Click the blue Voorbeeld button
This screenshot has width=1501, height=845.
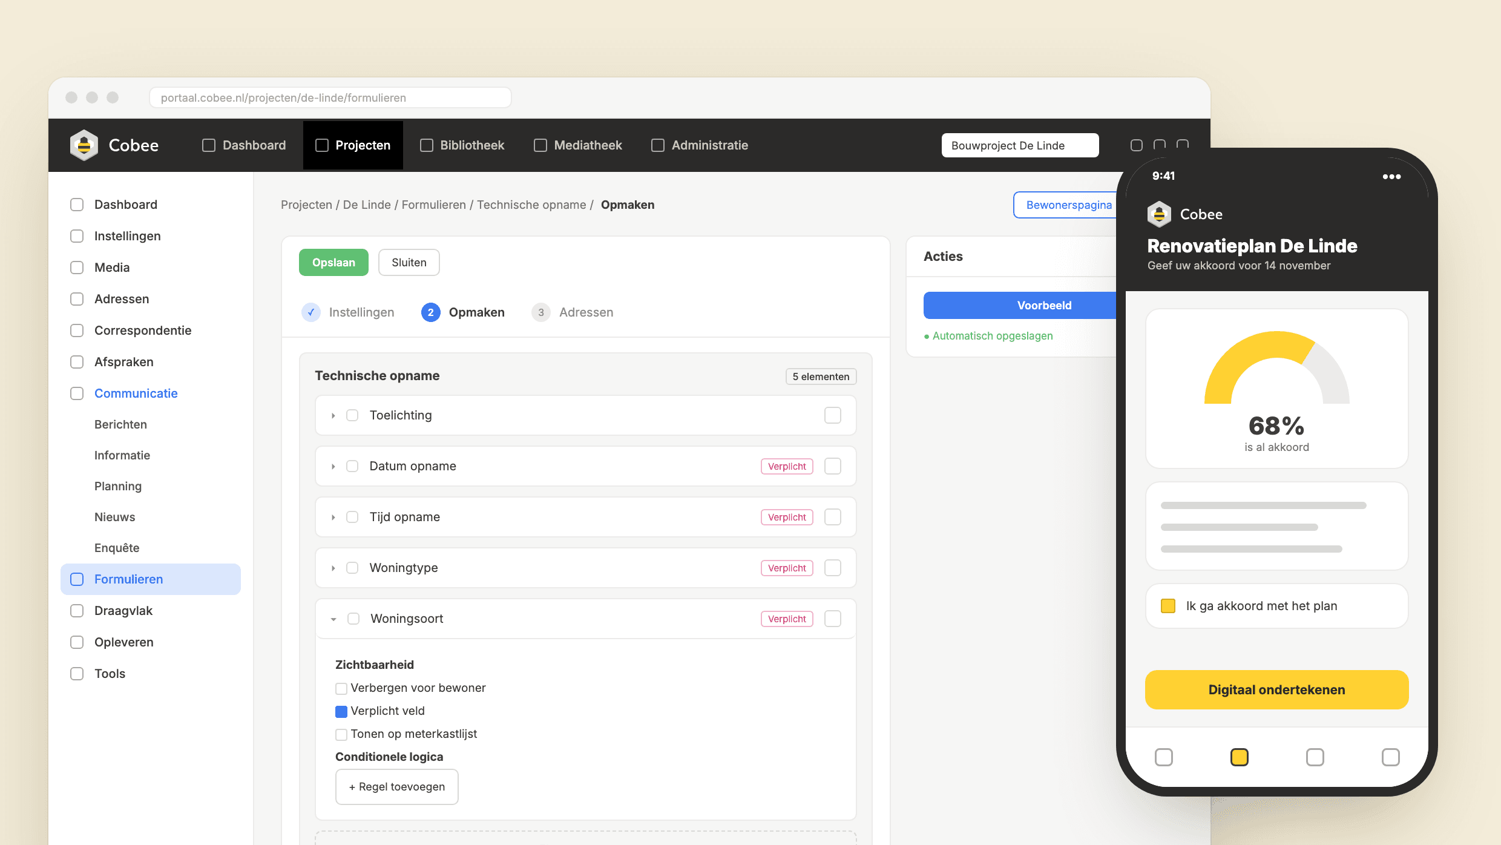click(x=1020, y=306)
